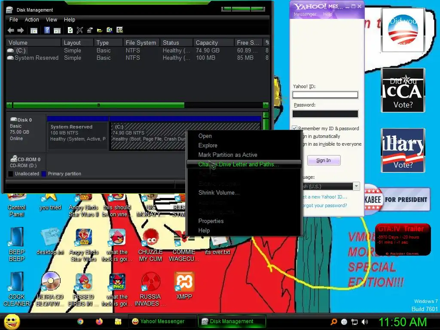Image resolution: width=440 pixels, height=330 pixels.
Task: Open the Action menu in Disk Management
Action: coord(32,20)
